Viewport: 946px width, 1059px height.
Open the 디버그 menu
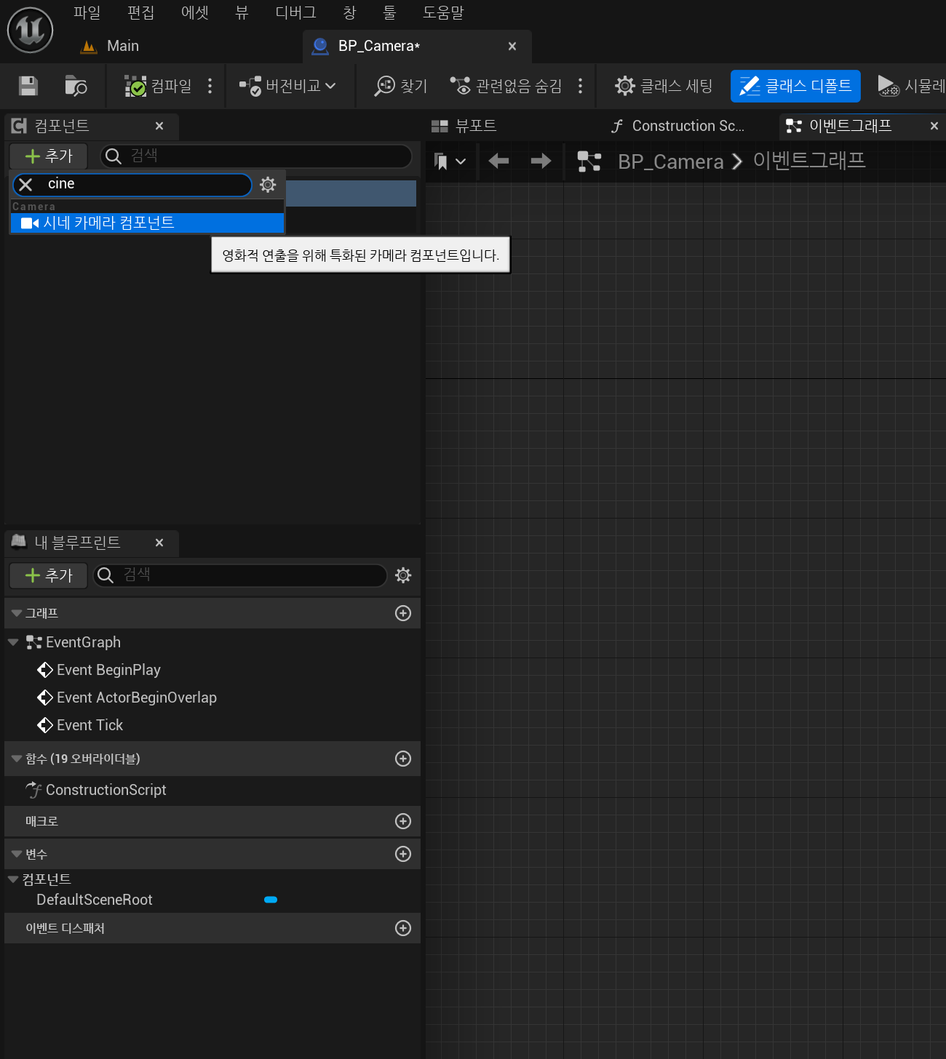tap(295, 12)
